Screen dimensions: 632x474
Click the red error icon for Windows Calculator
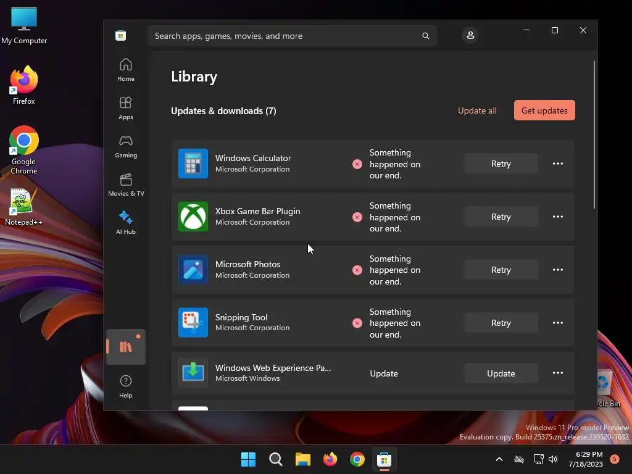coord(357,164)
